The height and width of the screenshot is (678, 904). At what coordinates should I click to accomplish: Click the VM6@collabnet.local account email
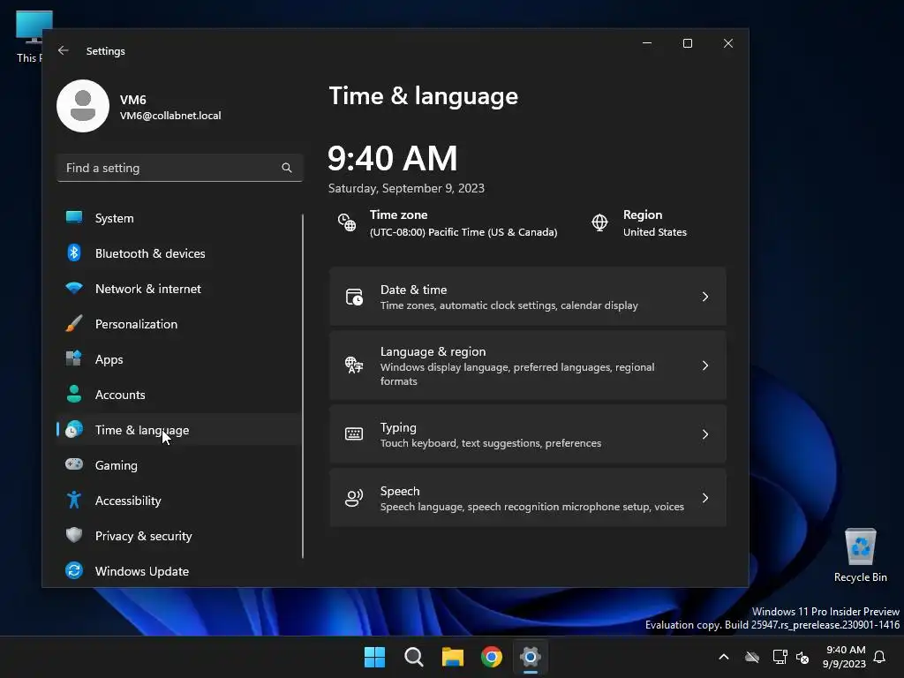(x=170, y=116)
